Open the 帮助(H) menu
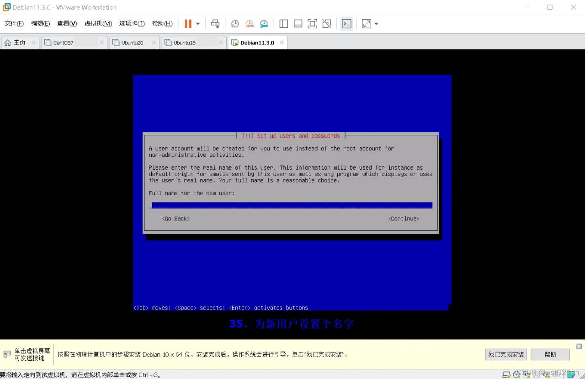Image resolution: width=585 pixels, height=379 pixels. (162, 24)
